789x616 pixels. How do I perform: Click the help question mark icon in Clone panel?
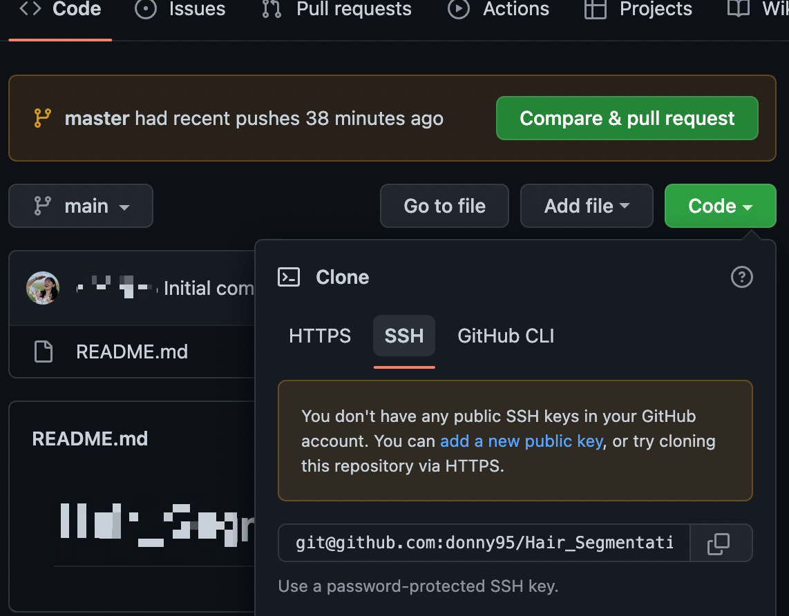[x=742, y=277]
